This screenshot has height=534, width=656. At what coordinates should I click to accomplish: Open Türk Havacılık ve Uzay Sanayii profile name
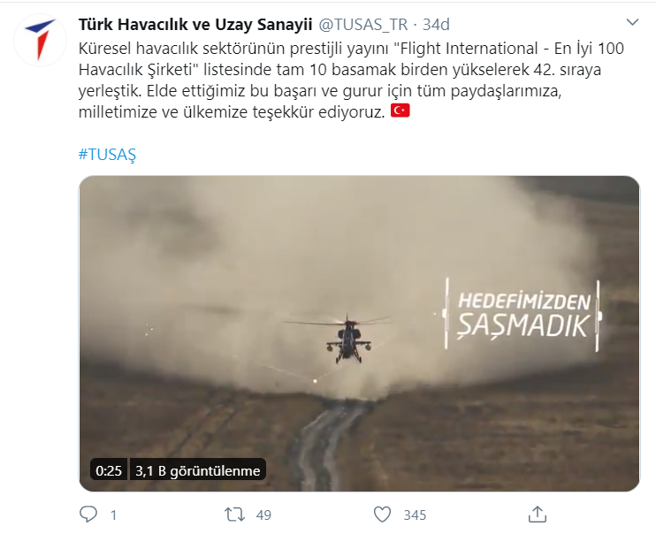click(195, 25)
